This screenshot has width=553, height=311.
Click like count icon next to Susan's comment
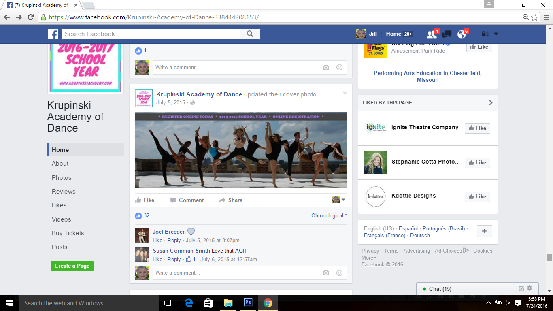[189, 259]
